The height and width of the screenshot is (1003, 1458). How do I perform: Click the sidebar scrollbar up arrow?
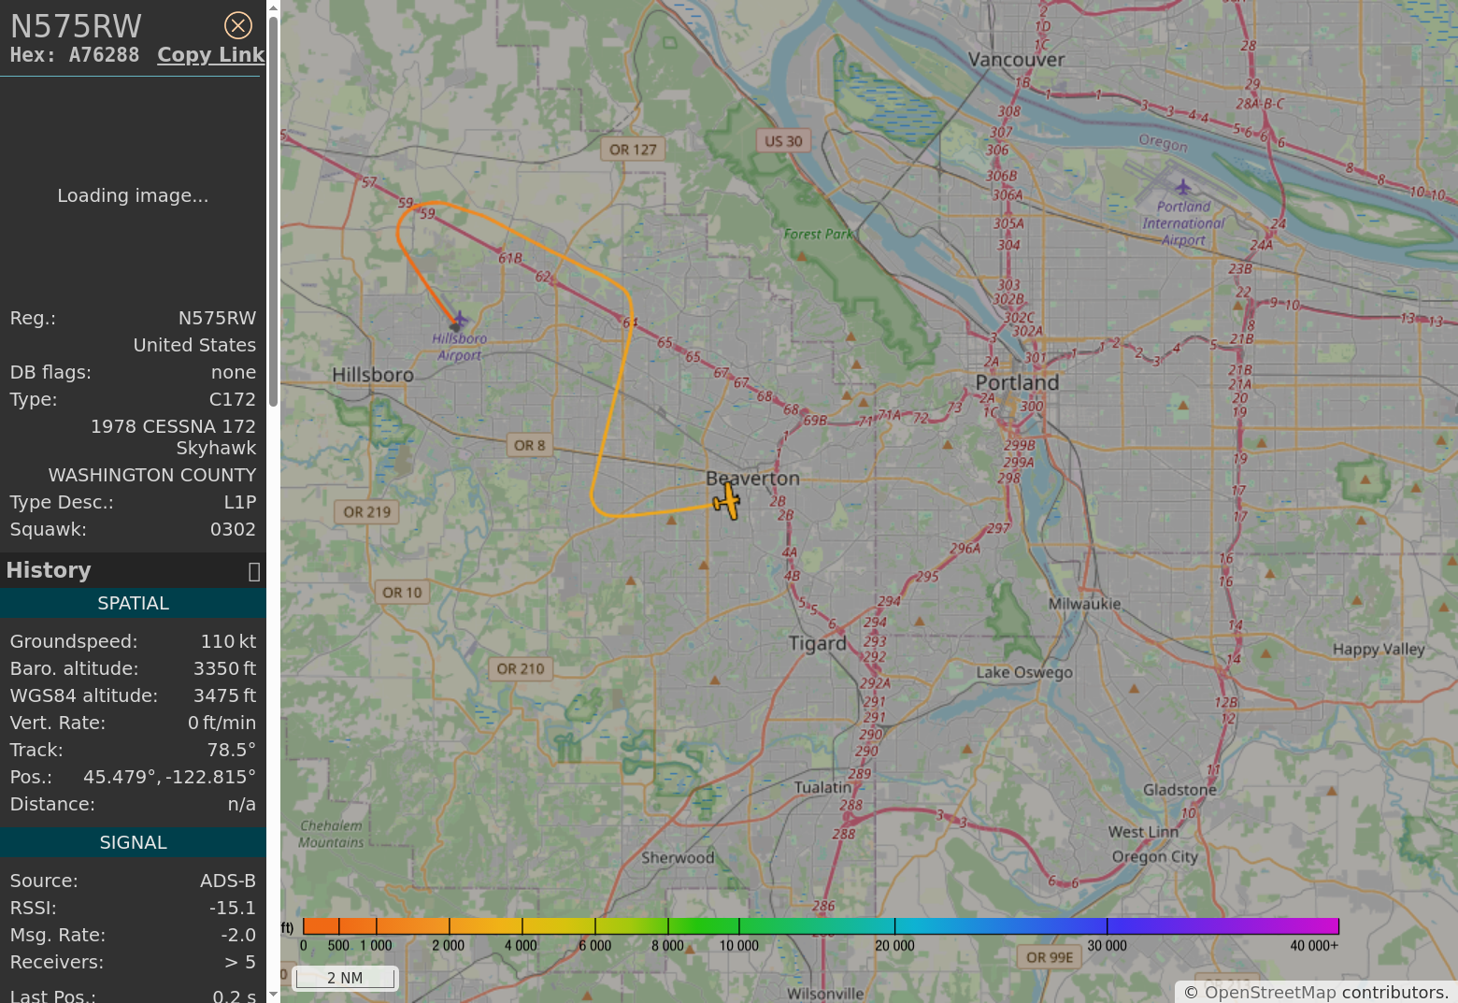pos(273,8)
